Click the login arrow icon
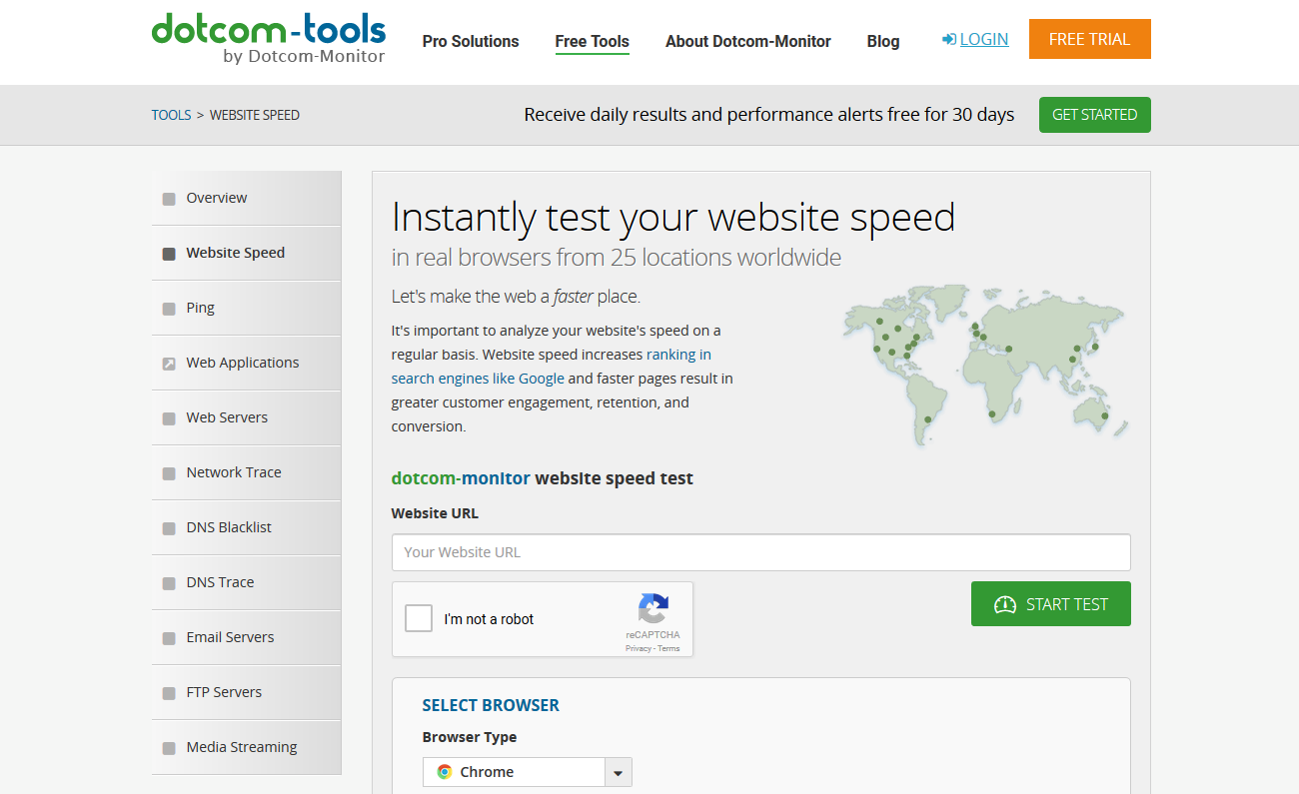This screenshot has width=1299, height=794. (x=949, y=39)
